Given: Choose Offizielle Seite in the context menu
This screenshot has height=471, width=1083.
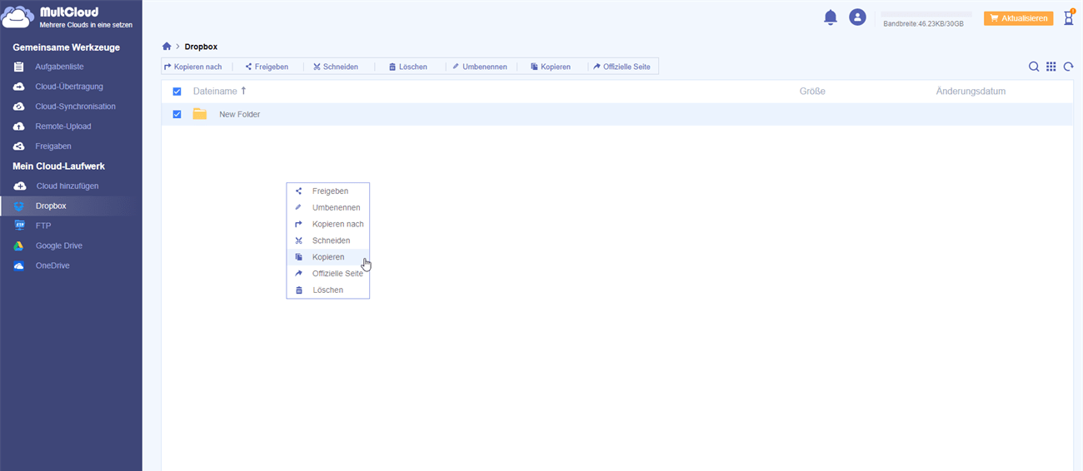Looking at the screenshot, I should click(x=327, y=274).
